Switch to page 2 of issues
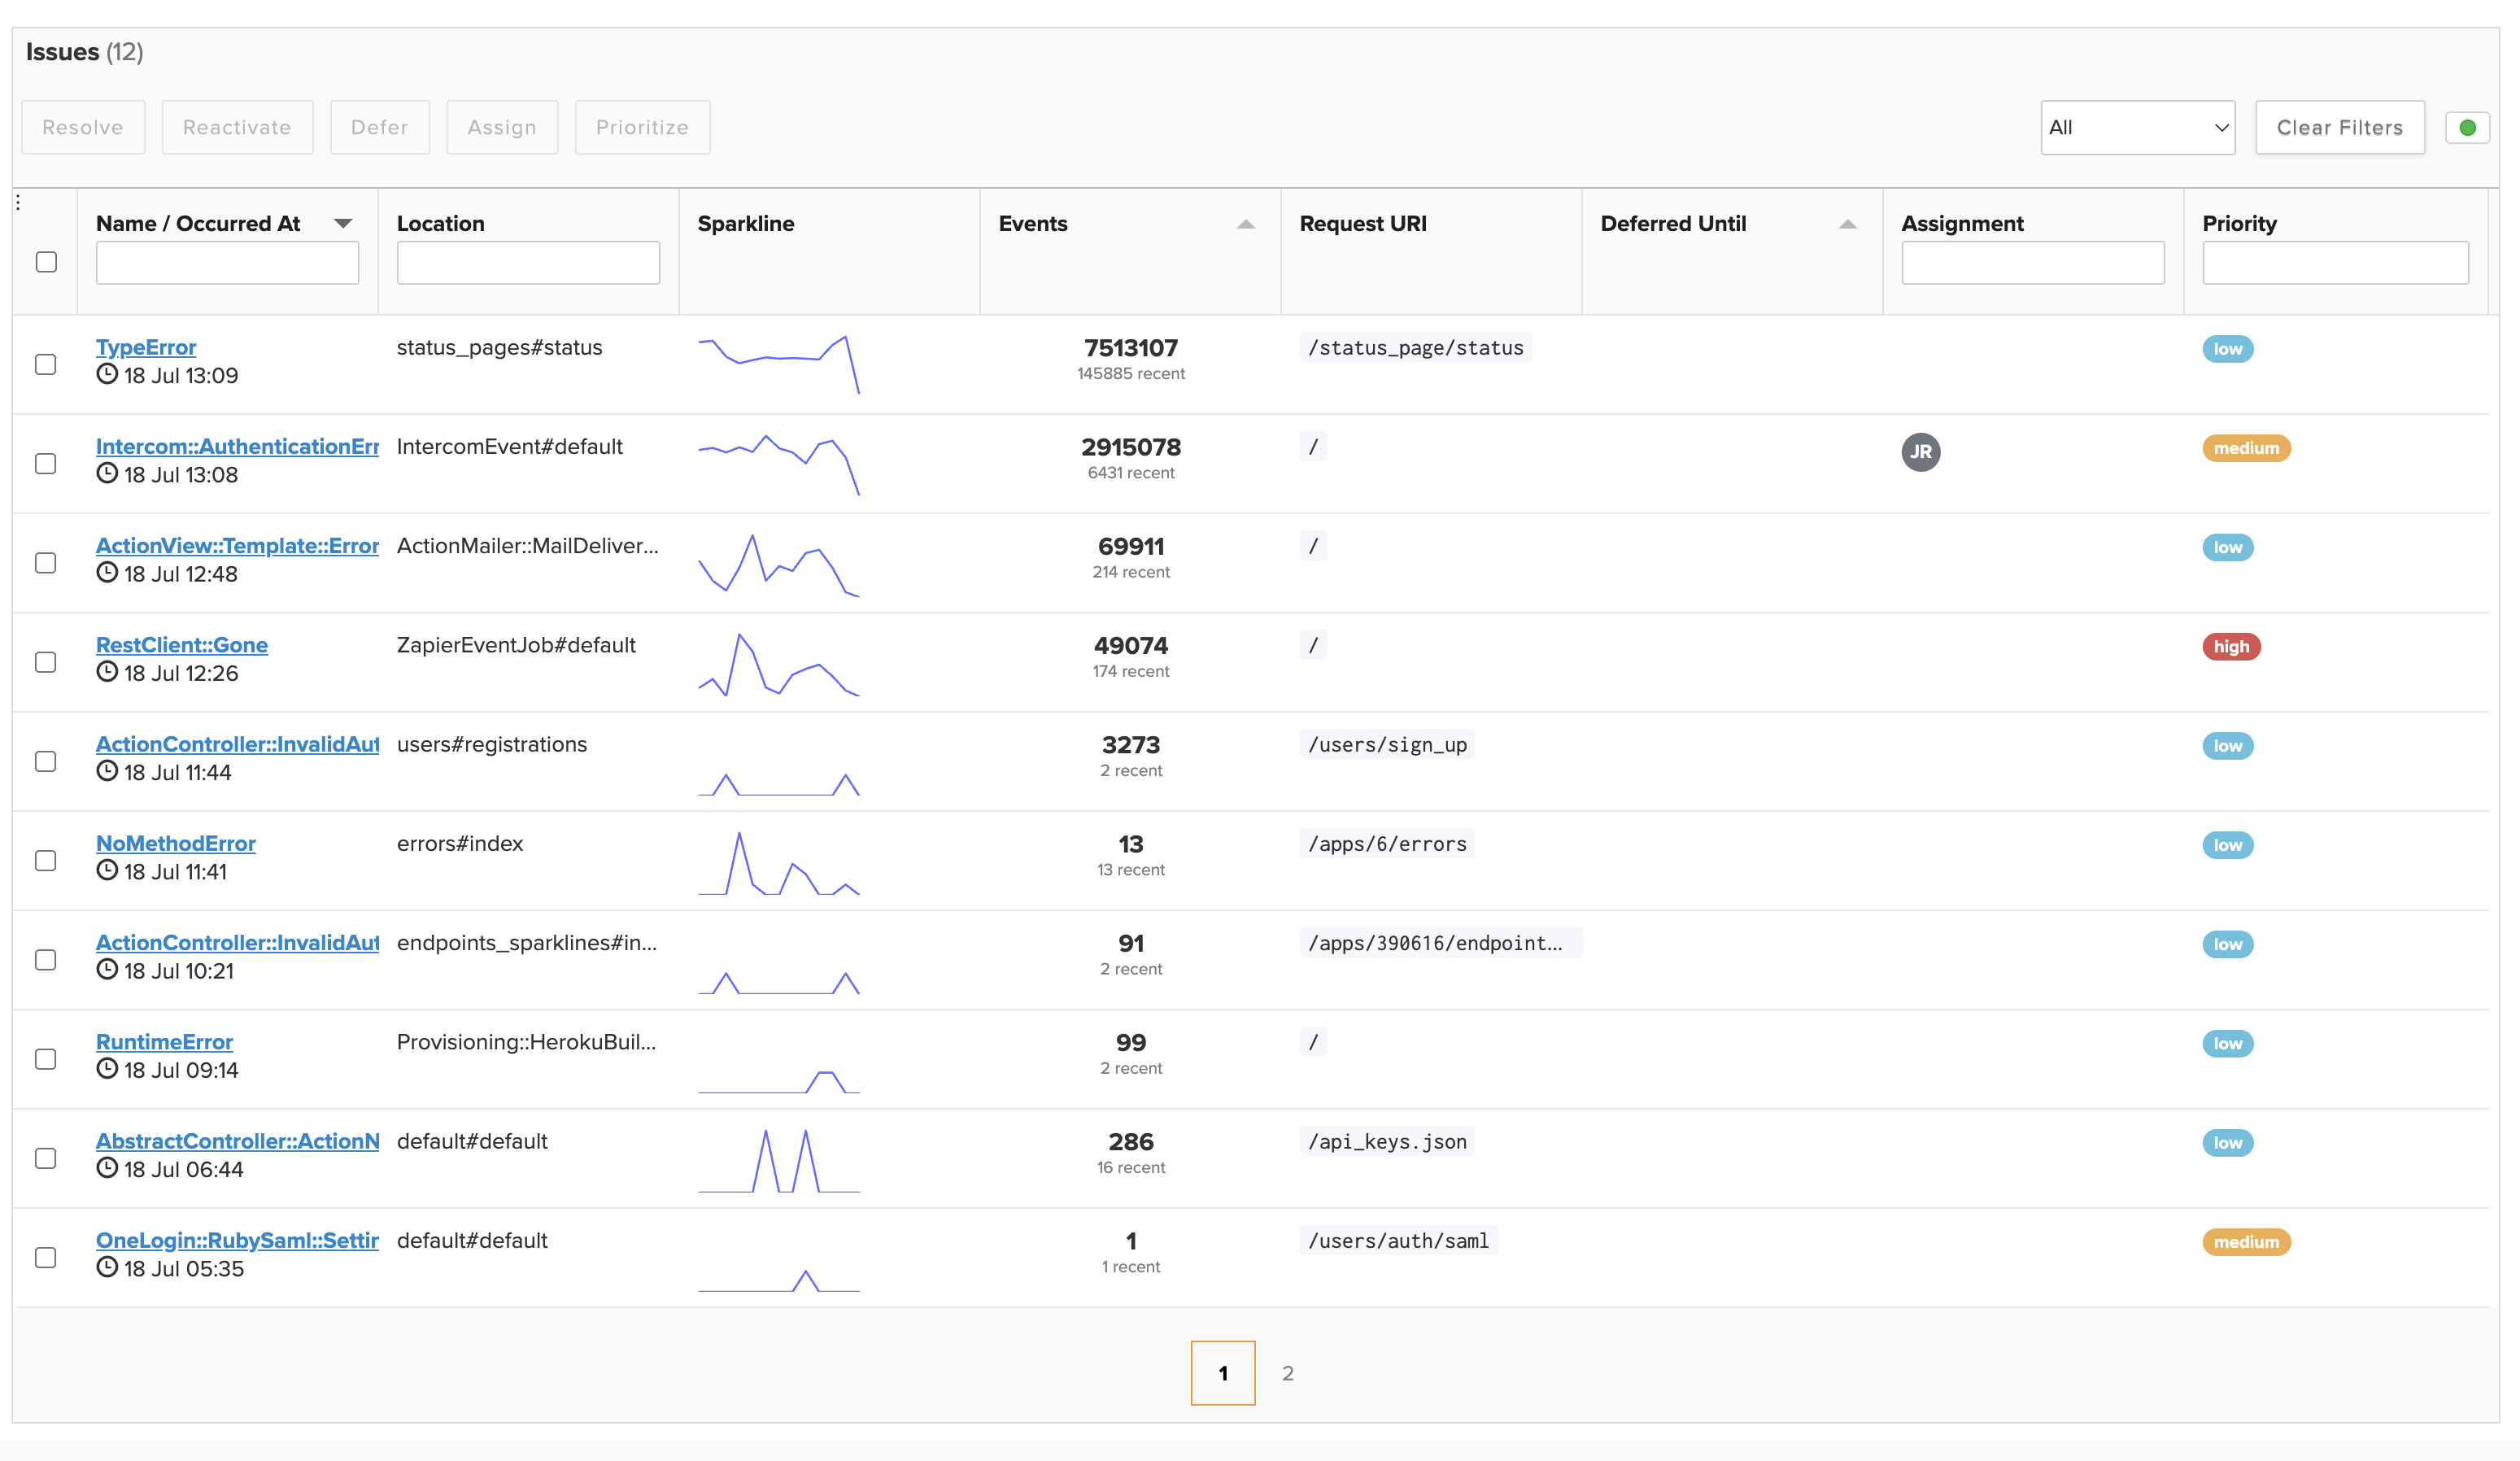The width and height of the screenshot is (2520, 1461). [x=1287, y=1373]
